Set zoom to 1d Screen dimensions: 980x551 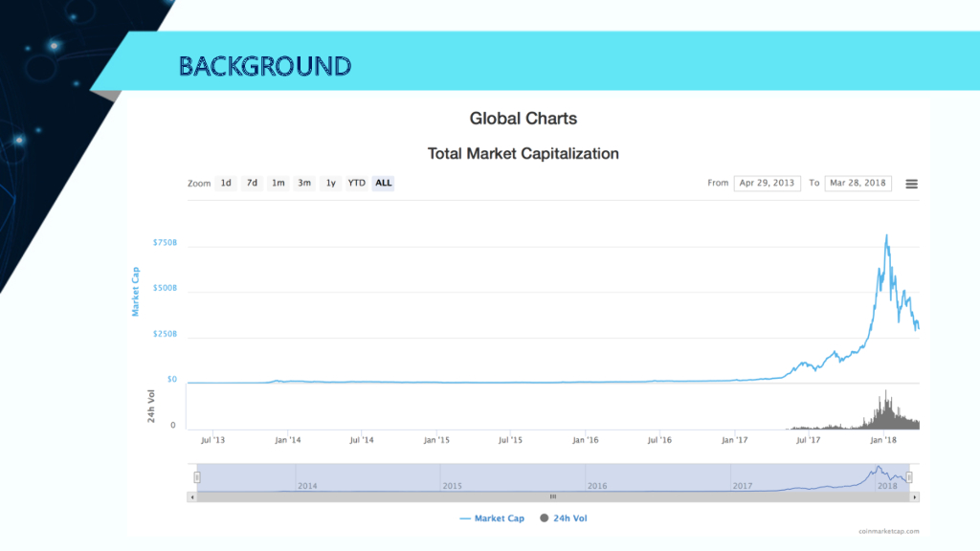coord(226,183)
